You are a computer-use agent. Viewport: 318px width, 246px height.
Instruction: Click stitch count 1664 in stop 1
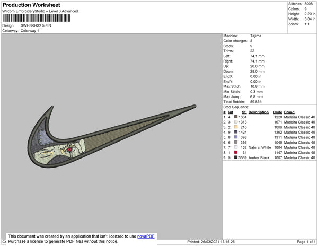tap(243, 117)
